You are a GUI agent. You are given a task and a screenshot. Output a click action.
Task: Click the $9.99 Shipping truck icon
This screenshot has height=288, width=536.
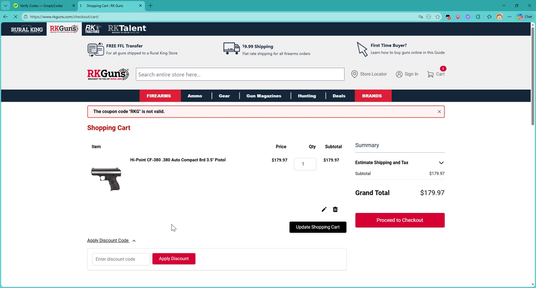232,49
